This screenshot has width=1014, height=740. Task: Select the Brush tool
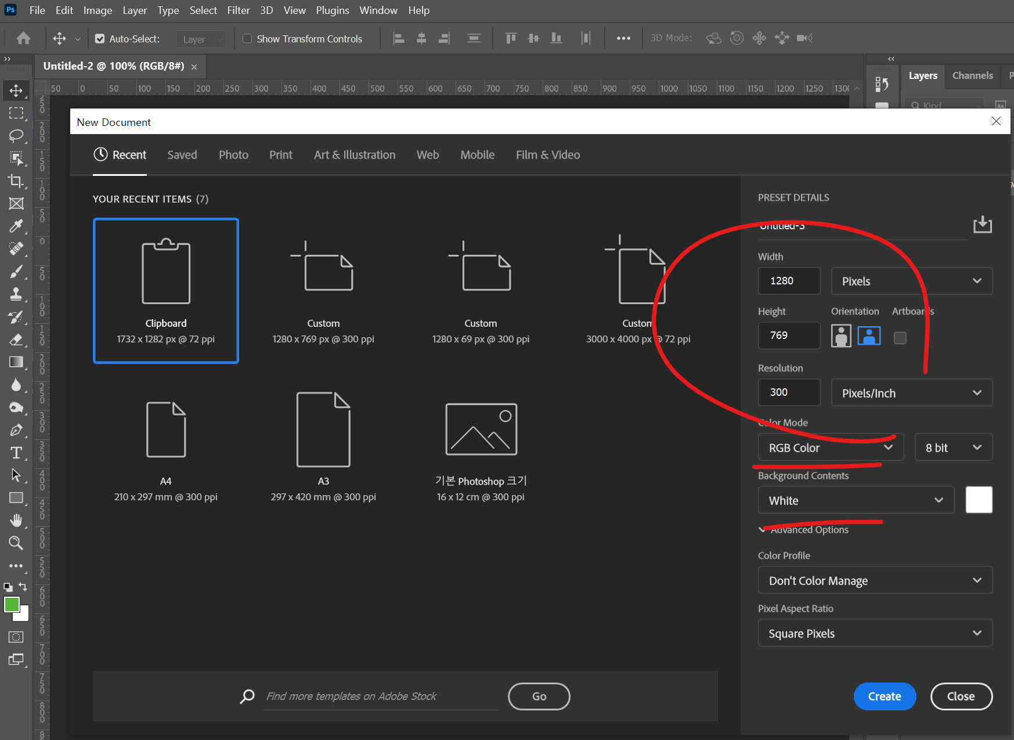(16, 272)
